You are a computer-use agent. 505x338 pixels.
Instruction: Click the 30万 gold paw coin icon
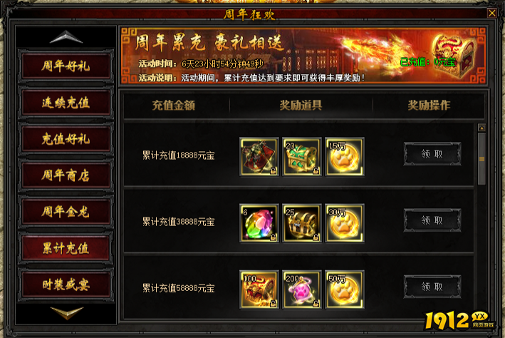[345, 223]
